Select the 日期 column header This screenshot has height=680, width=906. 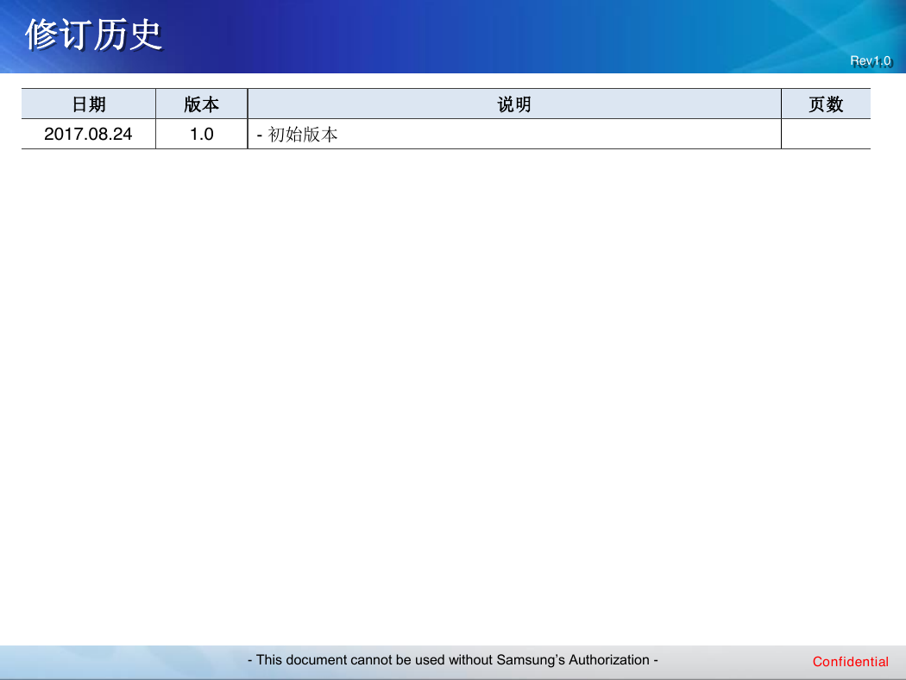[x=88, y=104]
